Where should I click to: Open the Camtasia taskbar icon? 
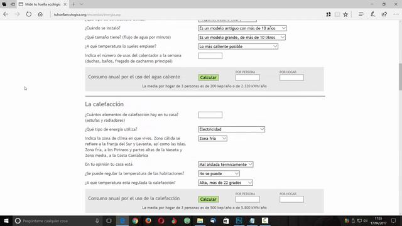265,221
